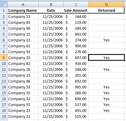
Task: Select row 19 header
Action: point(4,116)
